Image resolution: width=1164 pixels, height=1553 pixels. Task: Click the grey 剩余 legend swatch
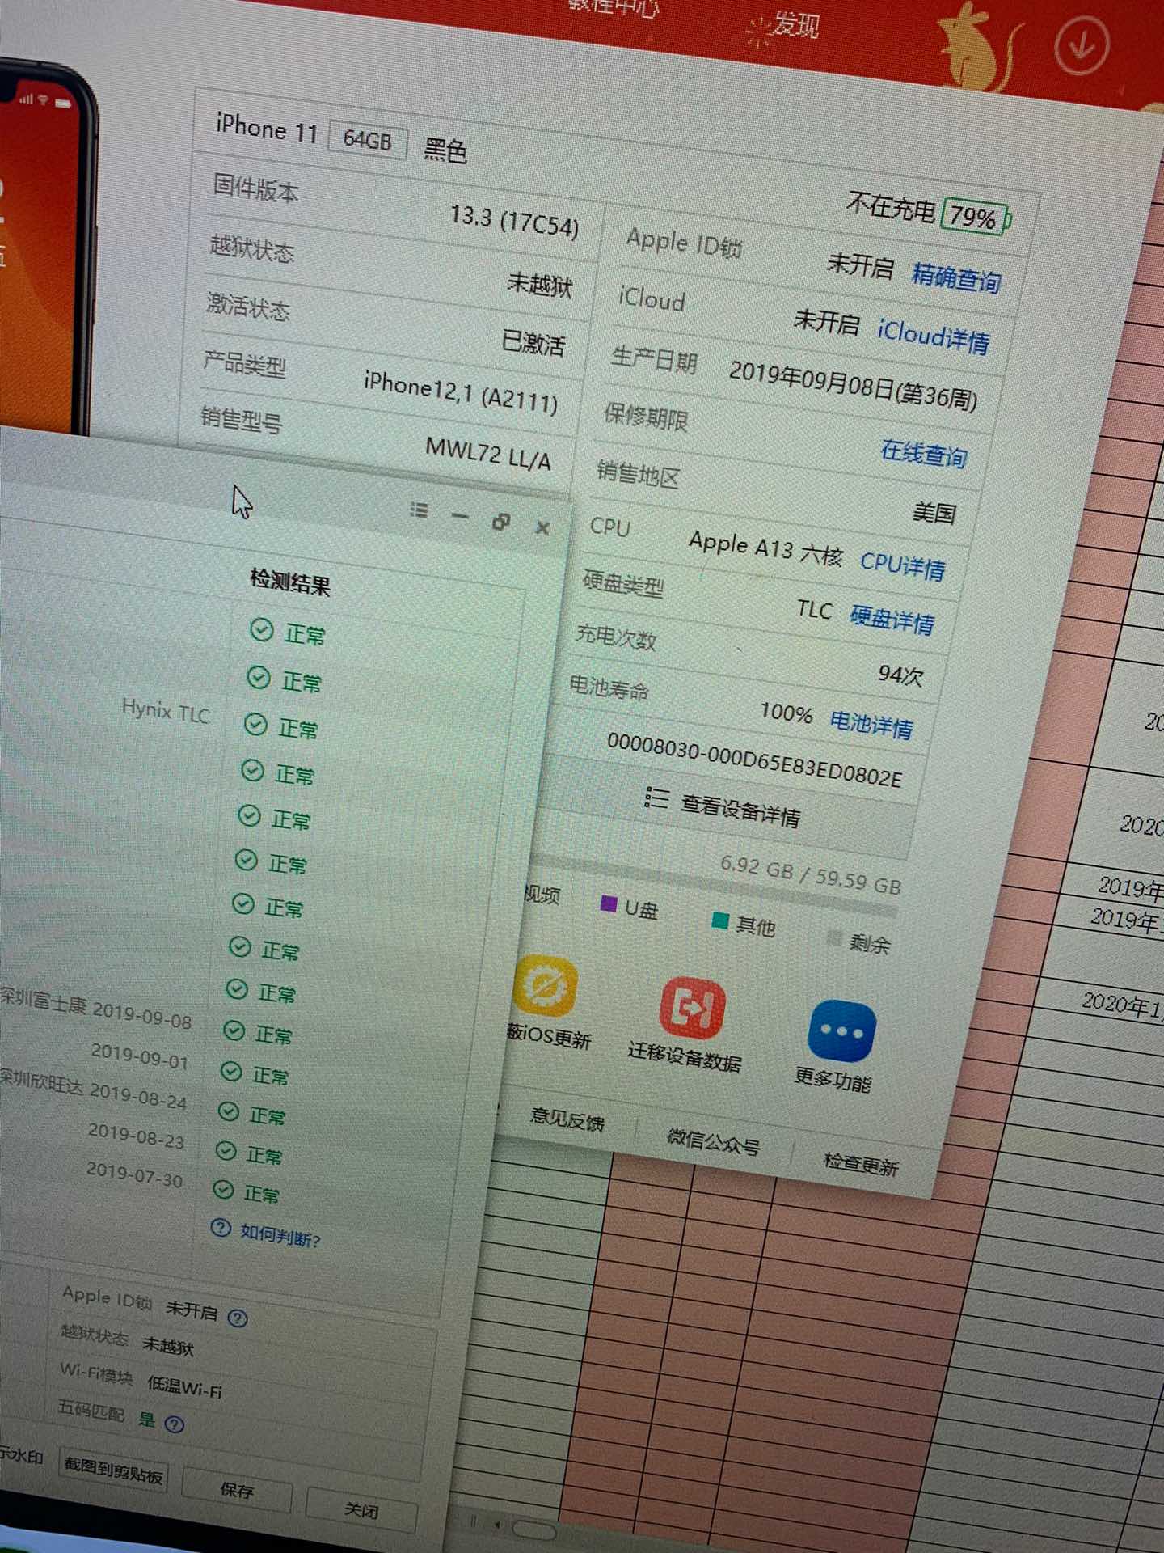point(834,937)
